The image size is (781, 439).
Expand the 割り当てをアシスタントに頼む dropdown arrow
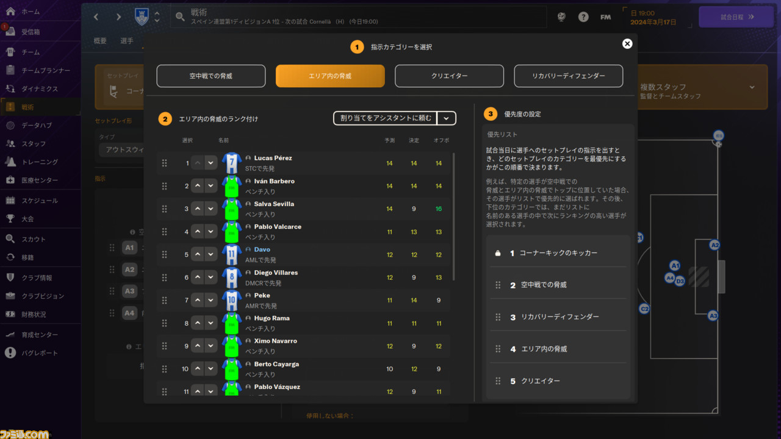(447, 118)
